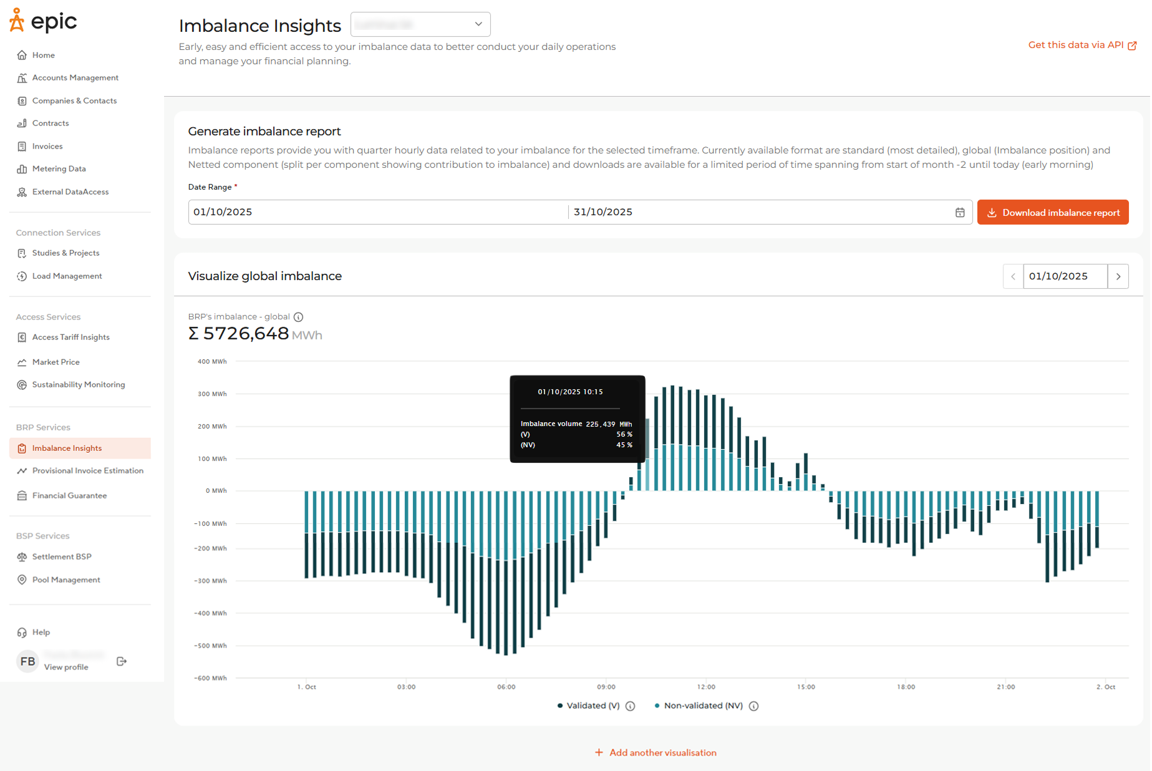Image resolution: width=1152 pixels, height=771 pixels.
Task: Click the home icon in the sidebar
Action: (22, 55)
